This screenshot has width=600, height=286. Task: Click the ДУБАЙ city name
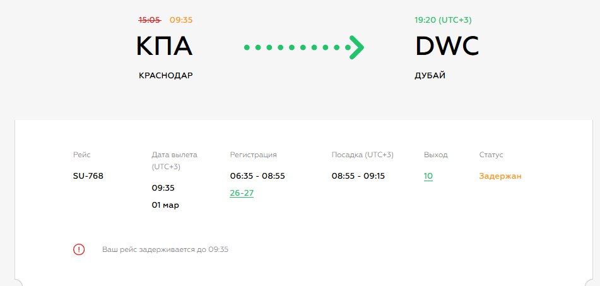tap(430, 76)
